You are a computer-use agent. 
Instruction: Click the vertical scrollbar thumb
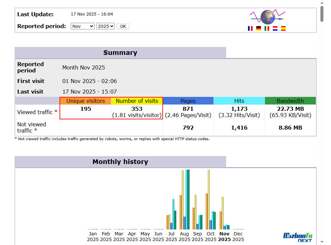(x=322, y=14)
